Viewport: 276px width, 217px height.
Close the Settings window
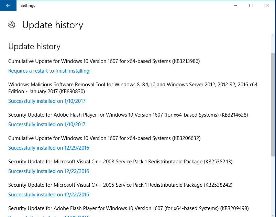coord(267,6)
